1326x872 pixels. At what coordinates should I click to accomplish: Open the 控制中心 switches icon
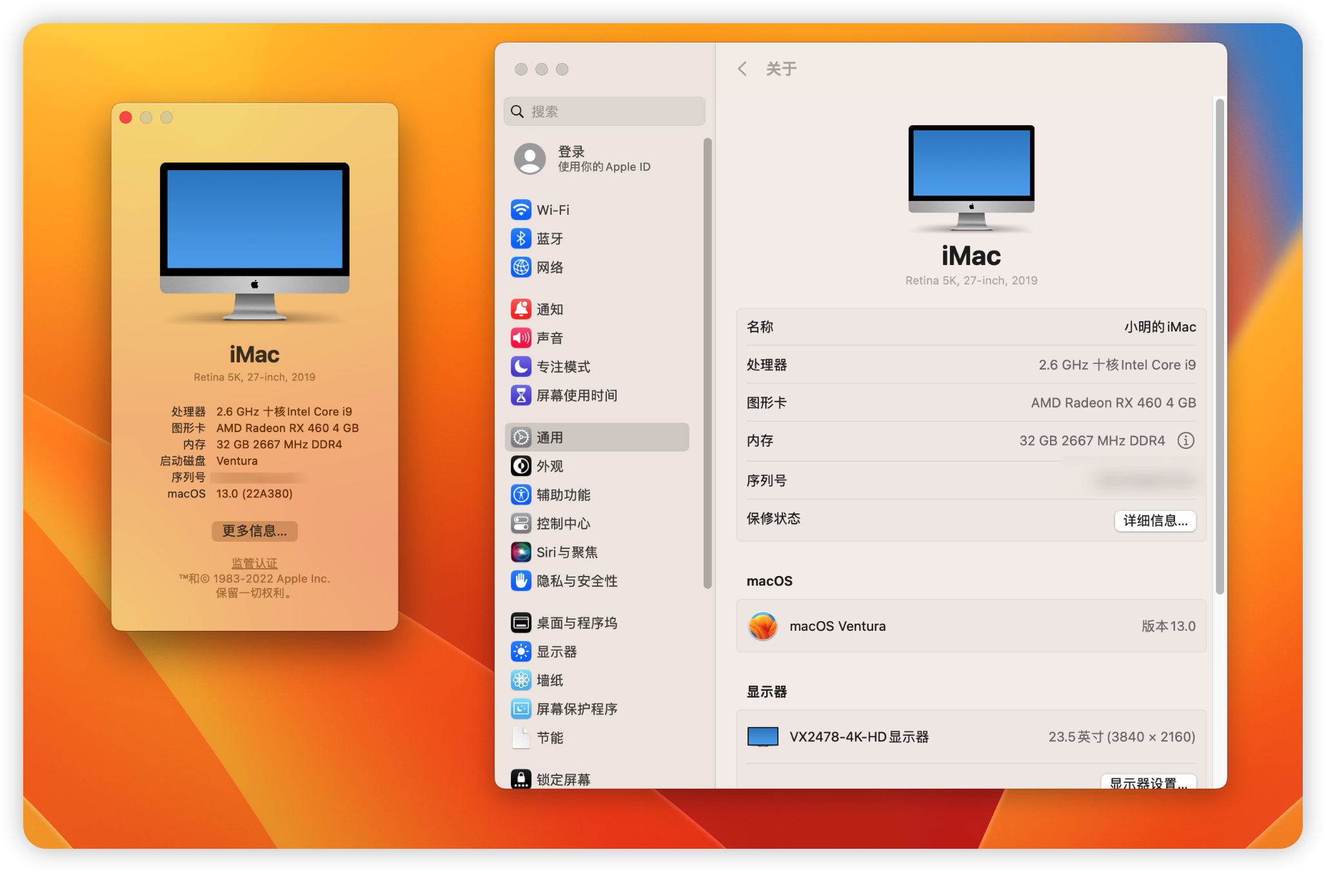point(520,523)
